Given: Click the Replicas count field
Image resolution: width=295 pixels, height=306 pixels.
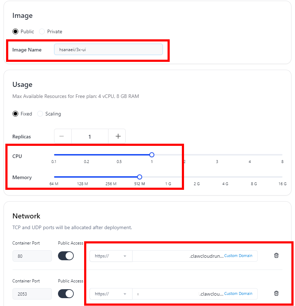Looking at the screenshot, I should pyautogui.click(x=90, y=137).
